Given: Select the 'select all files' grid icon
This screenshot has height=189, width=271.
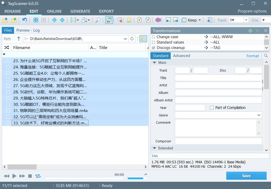Looking at the screenshot, I should click(36, 20).
